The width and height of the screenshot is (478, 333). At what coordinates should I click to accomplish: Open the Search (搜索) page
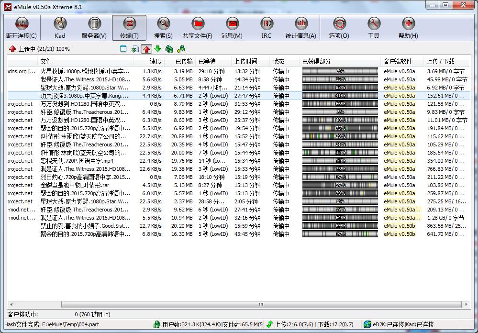point(164,28)
